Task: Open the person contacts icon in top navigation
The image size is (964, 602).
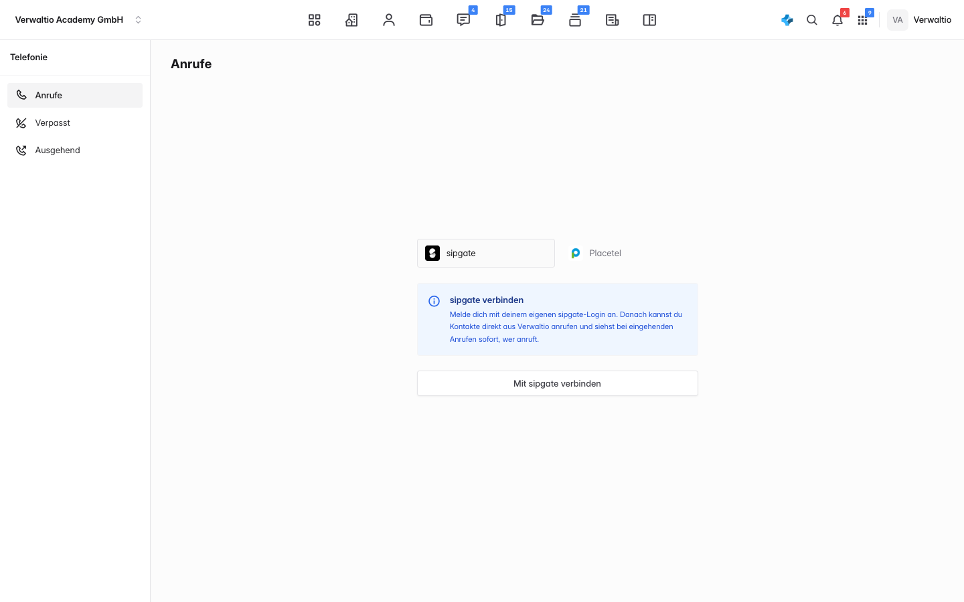Action: pyautogui.click(x=389, y=20)
